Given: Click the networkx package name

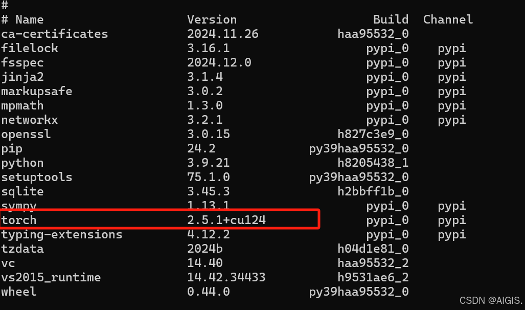Looking at the screenshot, I should click(x=30, y=120).
